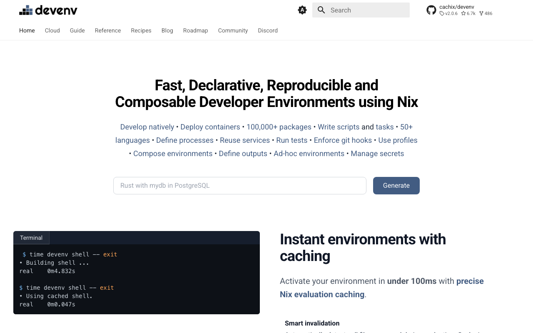Click the devenv logo in header
The width and height of the screenshot is (533, 333).
coord(48,10)
